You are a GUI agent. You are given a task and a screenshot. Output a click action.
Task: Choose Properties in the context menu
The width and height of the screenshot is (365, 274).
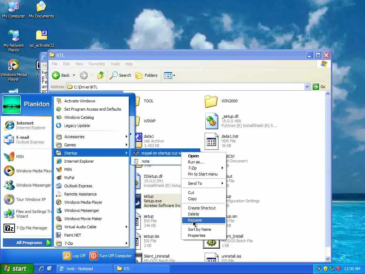(204, 235)
